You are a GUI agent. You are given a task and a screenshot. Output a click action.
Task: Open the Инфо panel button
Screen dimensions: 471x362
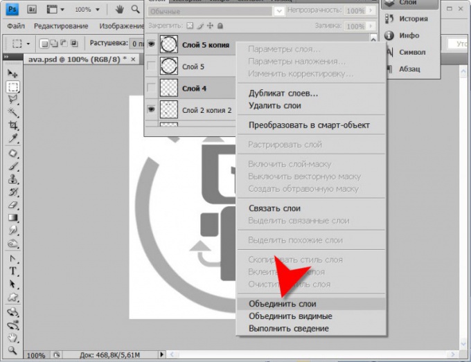[x=411, y=35]
